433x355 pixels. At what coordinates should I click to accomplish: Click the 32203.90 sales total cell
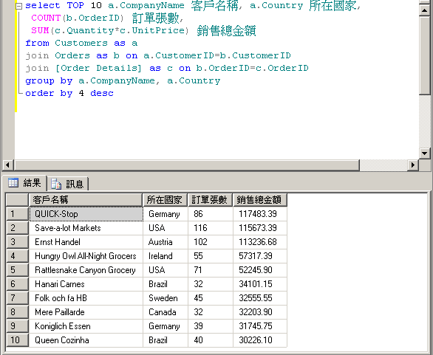point(260,312)
